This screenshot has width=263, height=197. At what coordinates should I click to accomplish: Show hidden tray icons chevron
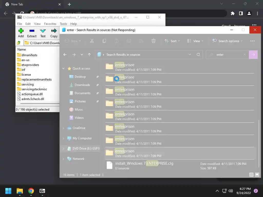click(217, 191)
